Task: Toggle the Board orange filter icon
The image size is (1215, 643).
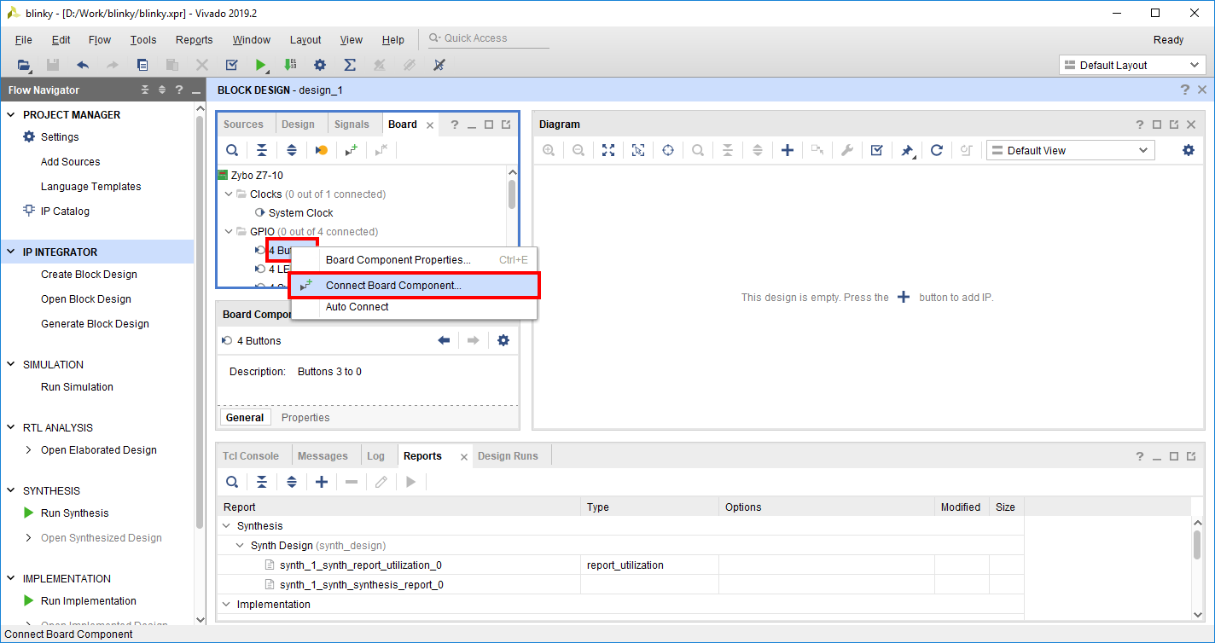Action: coord(321,150)
